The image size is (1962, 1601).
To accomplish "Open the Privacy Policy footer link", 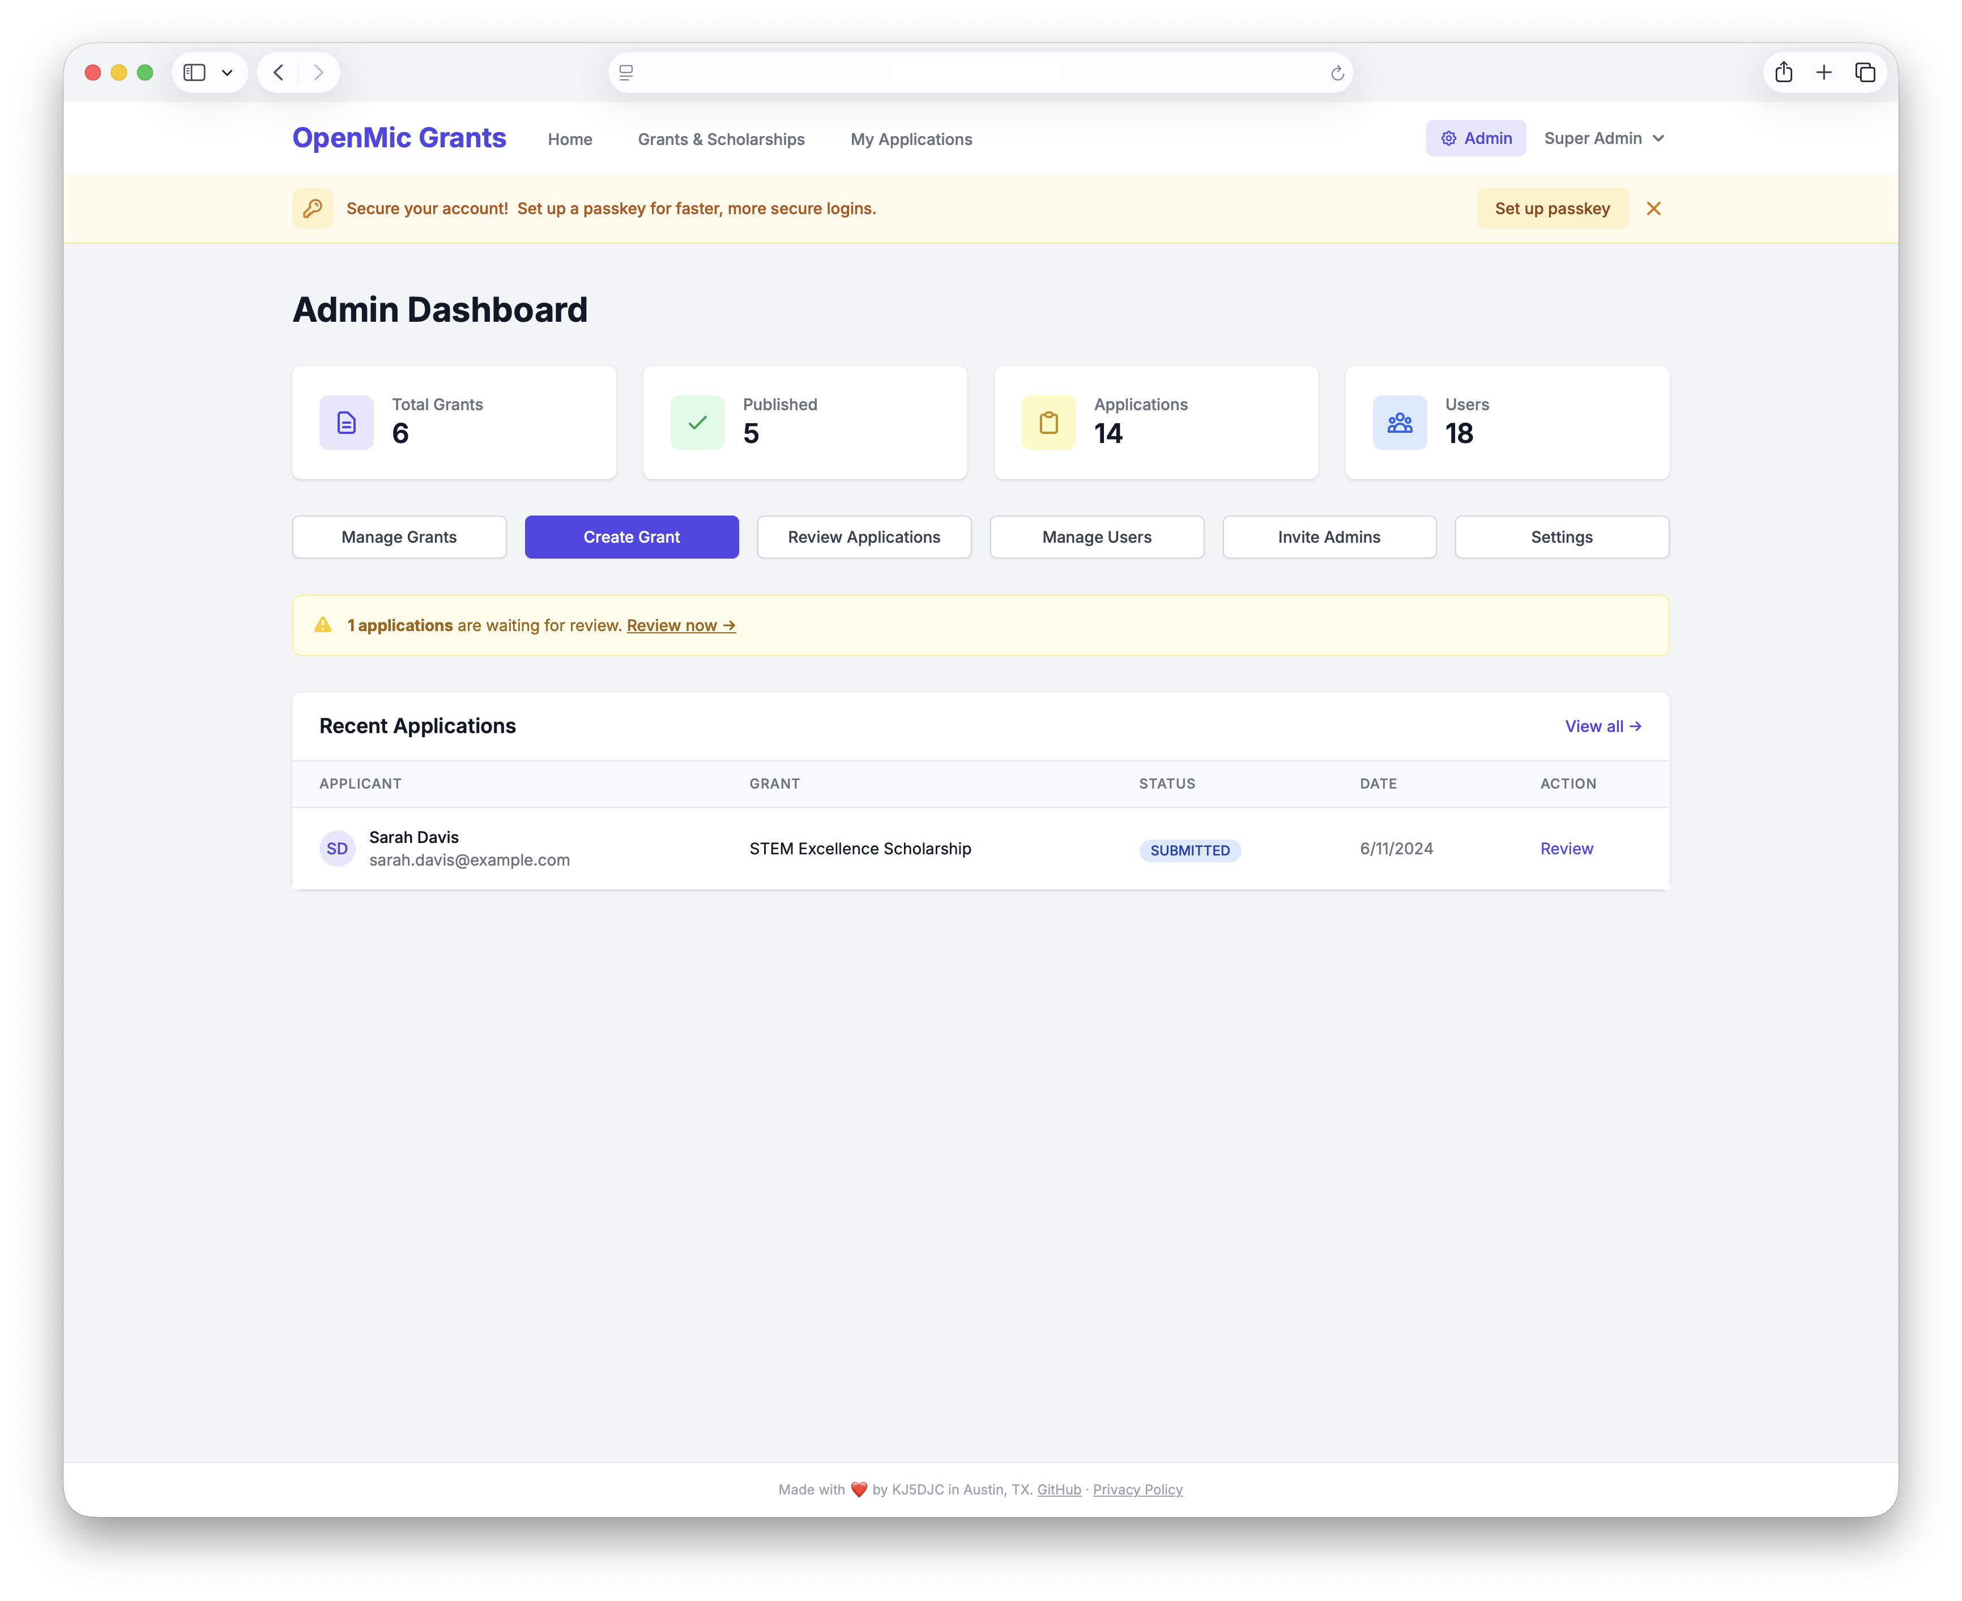I will [x=1137, y=1489].
